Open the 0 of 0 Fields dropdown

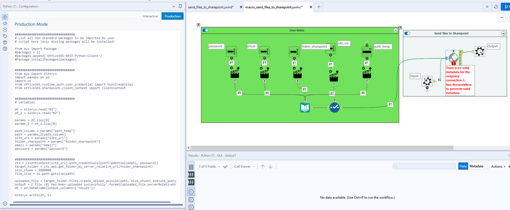click(209, 167)
